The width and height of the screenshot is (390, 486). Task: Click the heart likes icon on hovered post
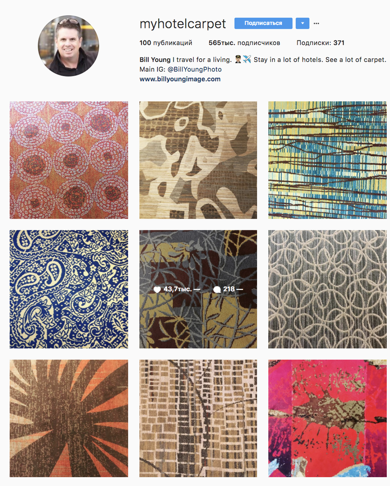(x=157, y=289)
